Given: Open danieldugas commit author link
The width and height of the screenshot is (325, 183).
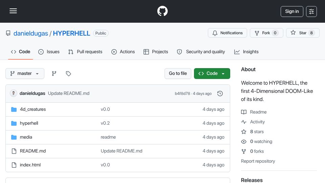Looking at the screenshot, I should (32, 94).
